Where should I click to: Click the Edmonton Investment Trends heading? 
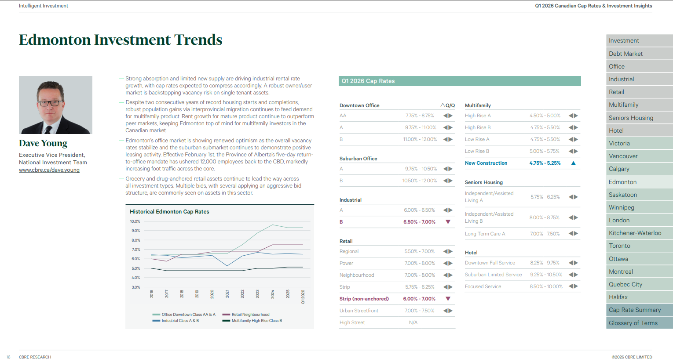(x=121, y=40)
